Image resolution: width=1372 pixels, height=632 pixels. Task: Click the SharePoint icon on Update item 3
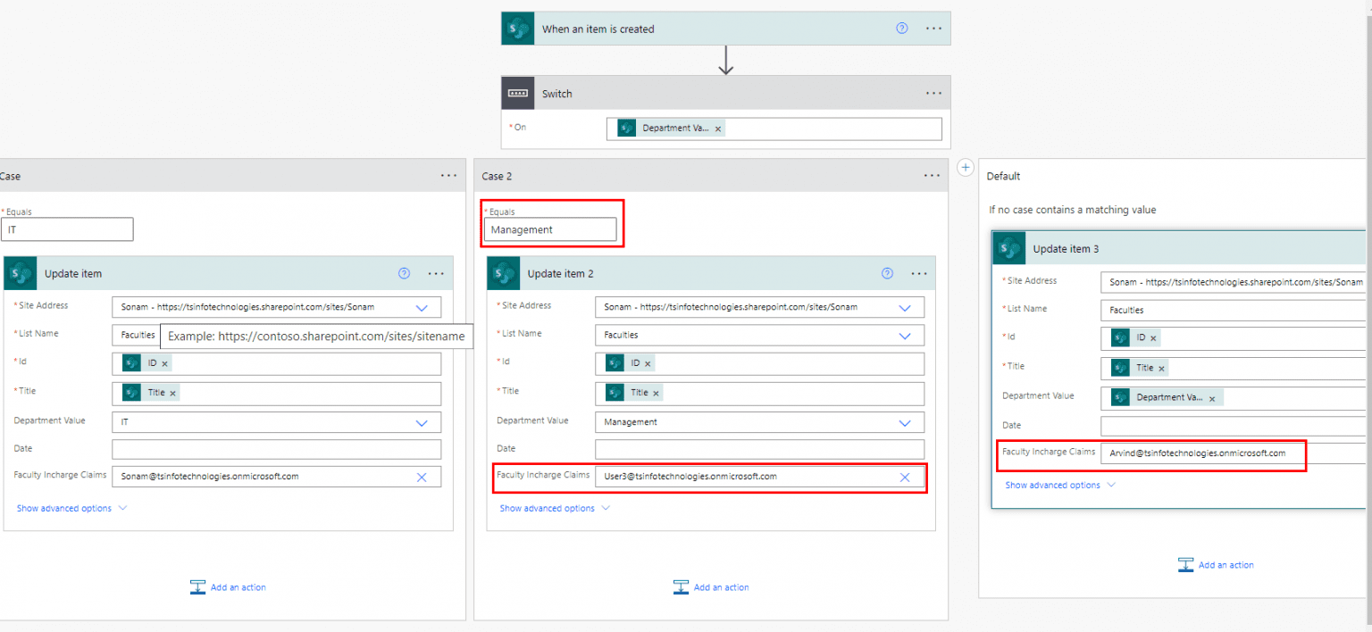tap(1008, 248)
